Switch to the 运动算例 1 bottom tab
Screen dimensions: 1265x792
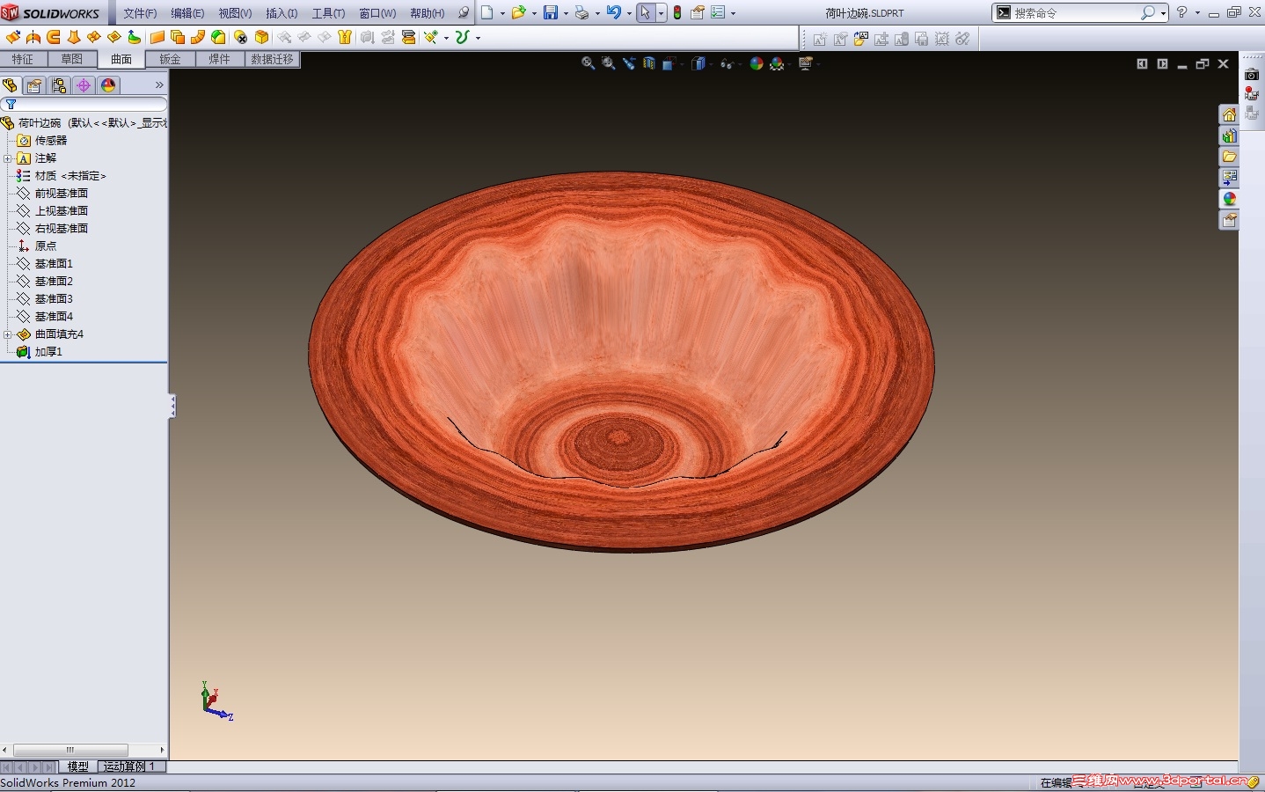point(131,766)
